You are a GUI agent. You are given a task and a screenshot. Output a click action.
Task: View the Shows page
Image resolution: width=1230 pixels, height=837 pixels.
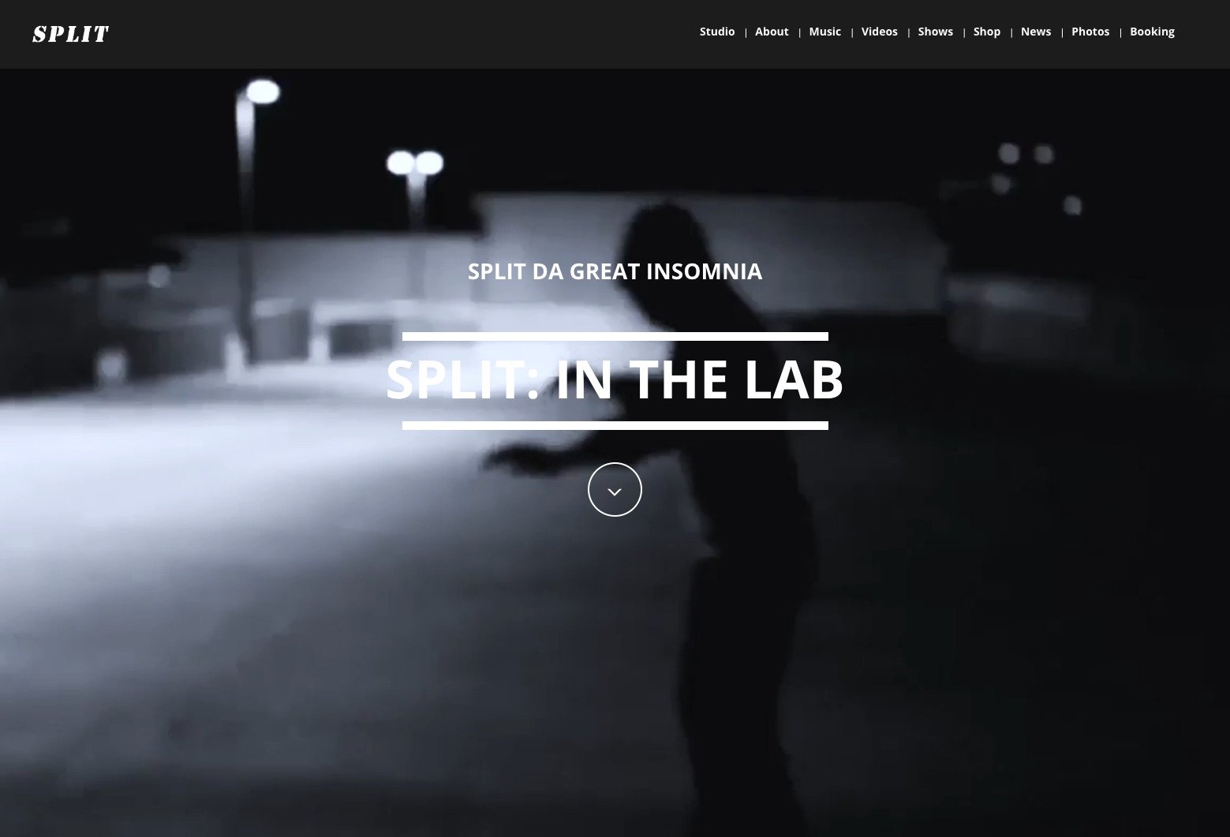pos(935,32)
